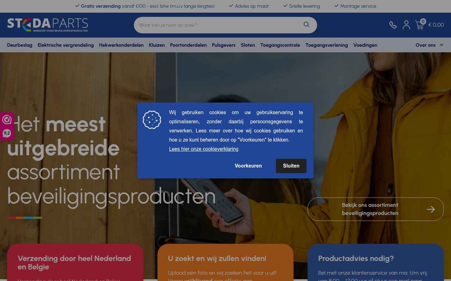Click the phone contact icon in header
The height and width of the screenshot is (281, 451).
point(393,25)
